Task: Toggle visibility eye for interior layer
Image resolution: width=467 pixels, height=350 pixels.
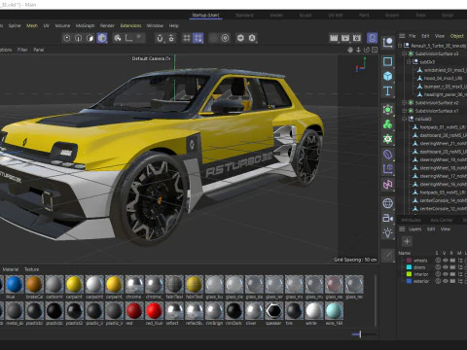Action: [x=446, y=274]
